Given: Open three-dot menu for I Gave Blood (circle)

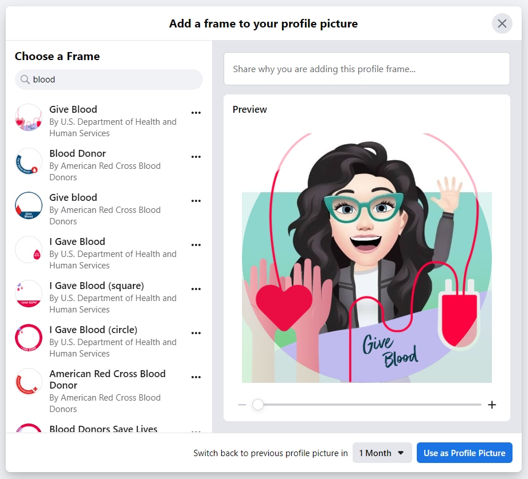Looking at the screenshot, I should [196, 333].
